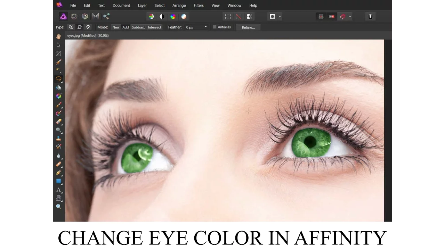This screenshot has width=445, height=250.
Task: Open the Assistant options icon
Action: pos(370,16)
